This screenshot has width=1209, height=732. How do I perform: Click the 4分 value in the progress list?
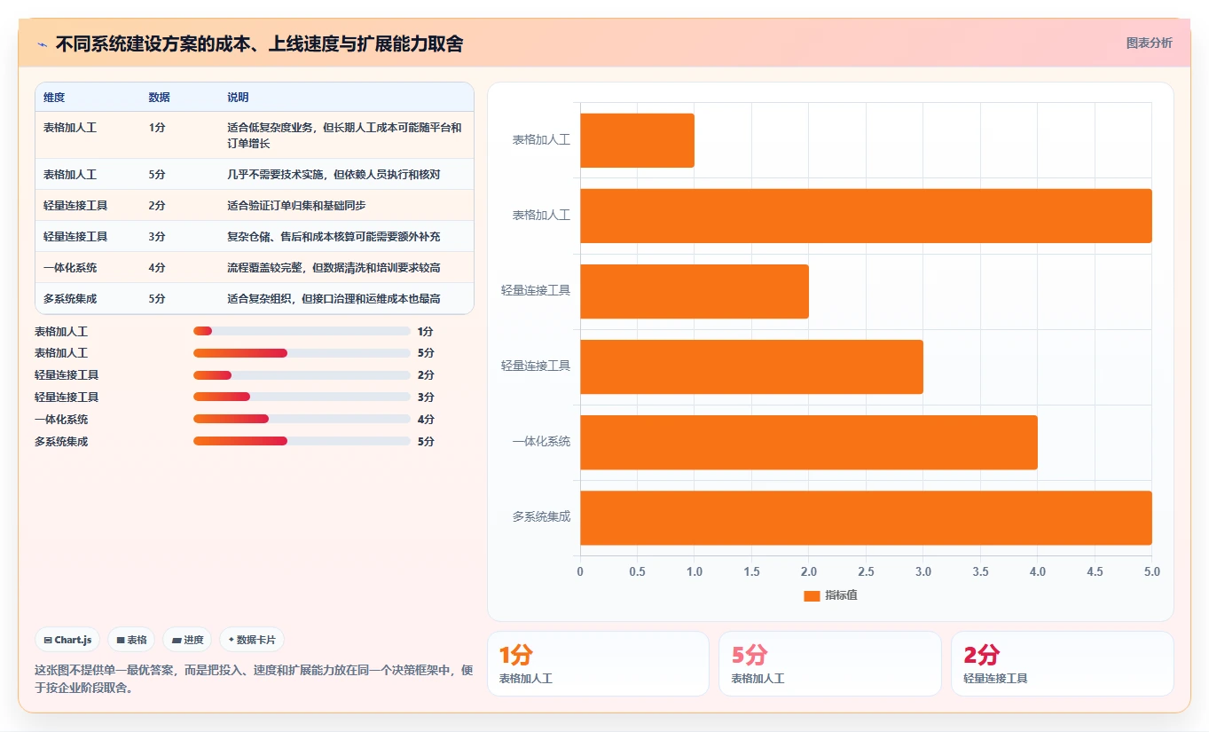point(426,419)
